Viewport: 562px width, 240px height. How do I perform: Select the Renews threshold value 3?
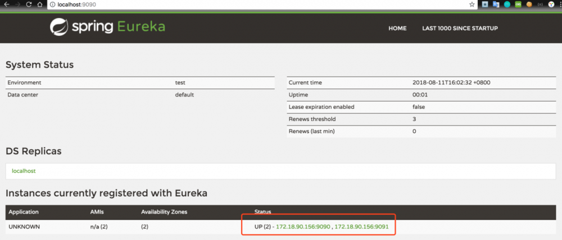click(414, 119)
